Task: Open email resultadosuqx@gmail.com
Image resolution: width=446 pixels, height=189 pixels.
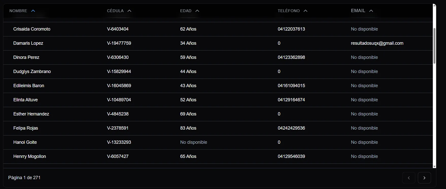Action: click(x=377, y=43)
